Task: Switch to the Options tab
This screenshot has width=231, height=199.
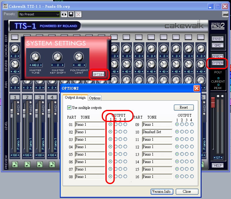Action: point(95,98)
